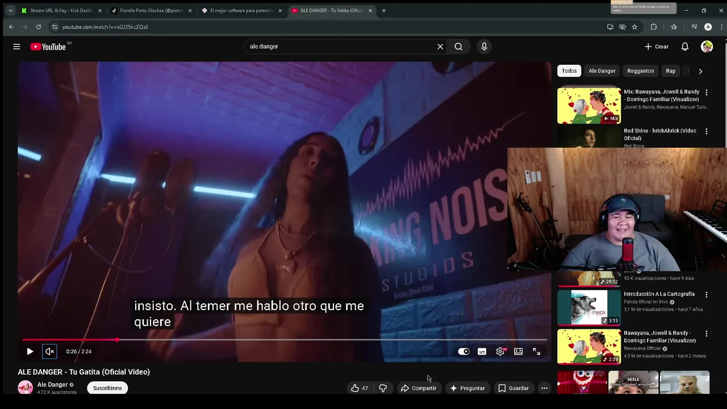Screen dimensions: 727x409
Task: Click the red progress scrubber handle
Action: point(117,340)
